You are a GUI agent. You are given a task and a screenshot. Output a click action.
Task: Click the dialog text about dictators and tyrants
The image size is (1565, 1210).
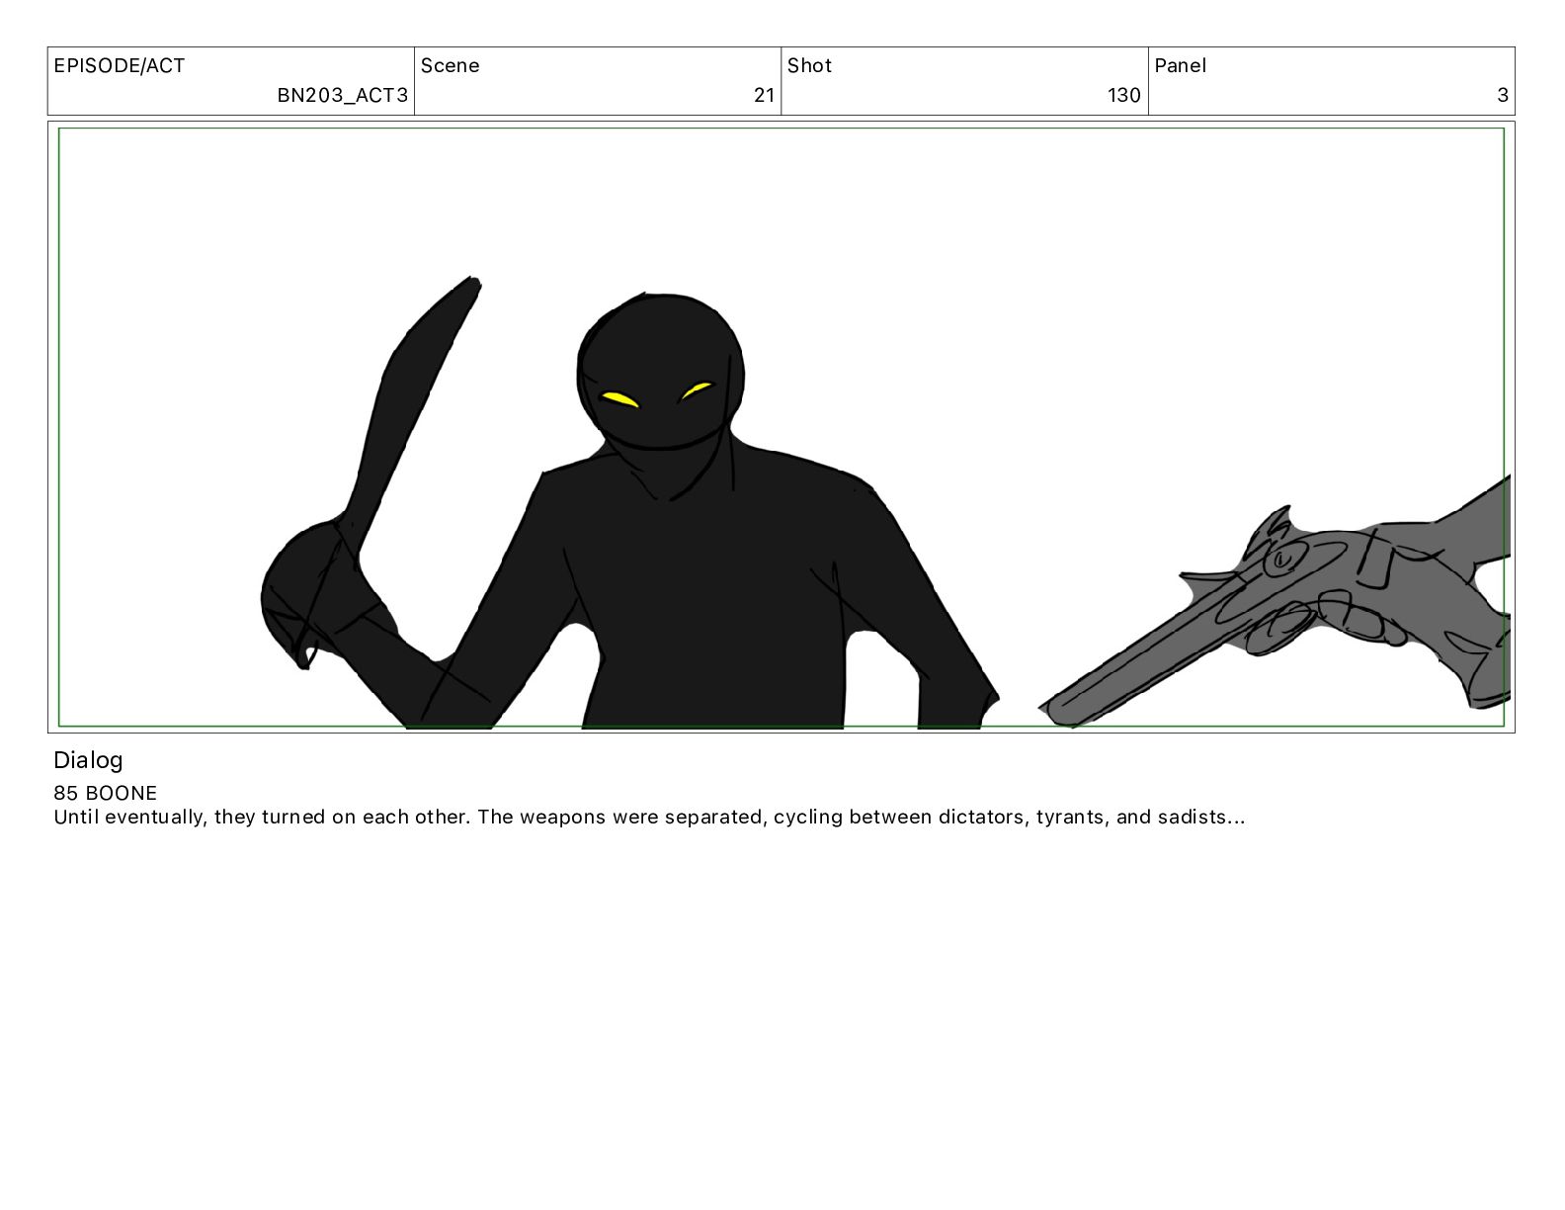649,818
